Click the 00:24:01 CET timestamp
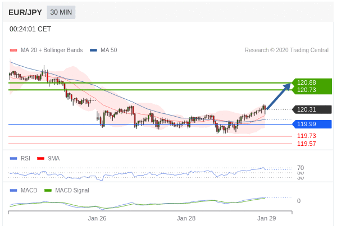 [30, 29]
